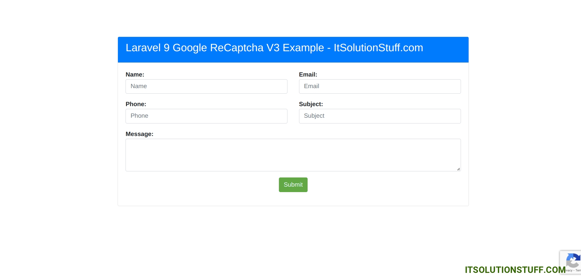Screen dimensions: 581x279
Task: Select the Subject input field
Action: 379,116
